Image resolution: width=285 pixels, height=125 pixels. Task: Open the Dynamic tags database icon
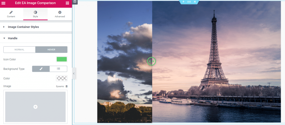tap(67, 86)
